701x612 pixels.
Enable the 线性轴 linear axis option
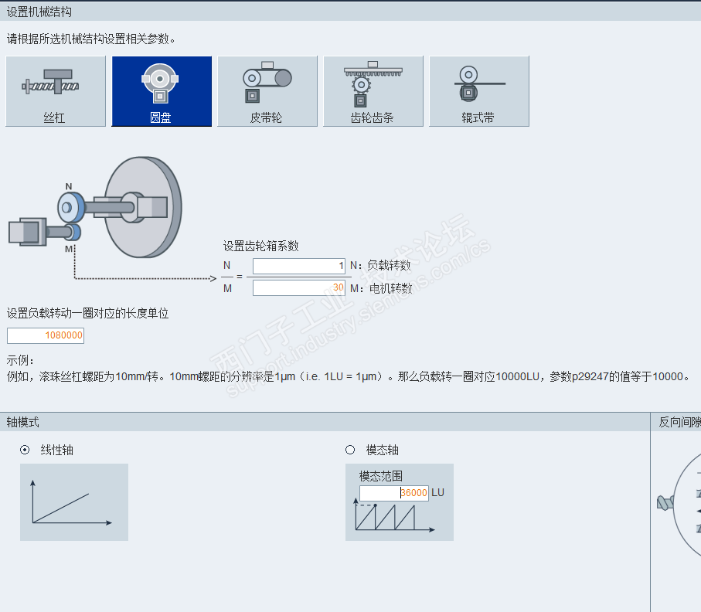pos(25,450)
